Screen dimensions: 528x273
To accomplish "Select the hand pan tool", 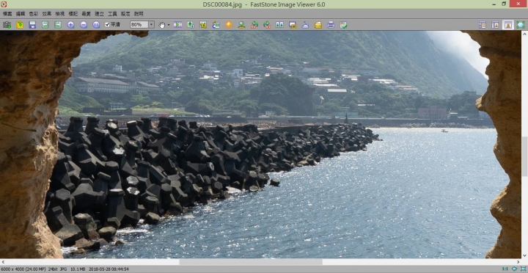I will 162,25.
